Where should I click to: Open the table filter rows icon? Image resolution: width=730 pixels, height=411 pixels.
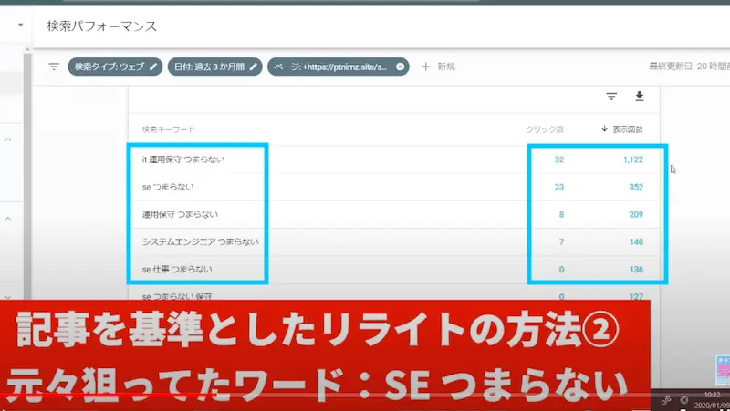tap(611, 97)
